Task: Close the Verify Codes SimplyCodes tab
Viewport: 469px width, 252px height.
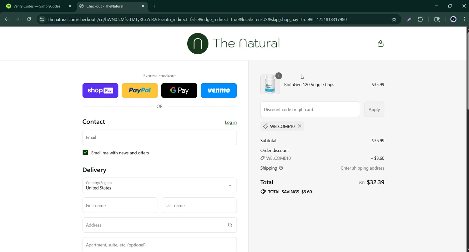Action: point(70,6)
